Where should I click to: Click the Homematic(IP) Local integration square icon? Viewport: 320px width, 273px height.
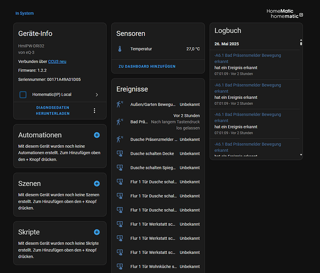[23, 94]
